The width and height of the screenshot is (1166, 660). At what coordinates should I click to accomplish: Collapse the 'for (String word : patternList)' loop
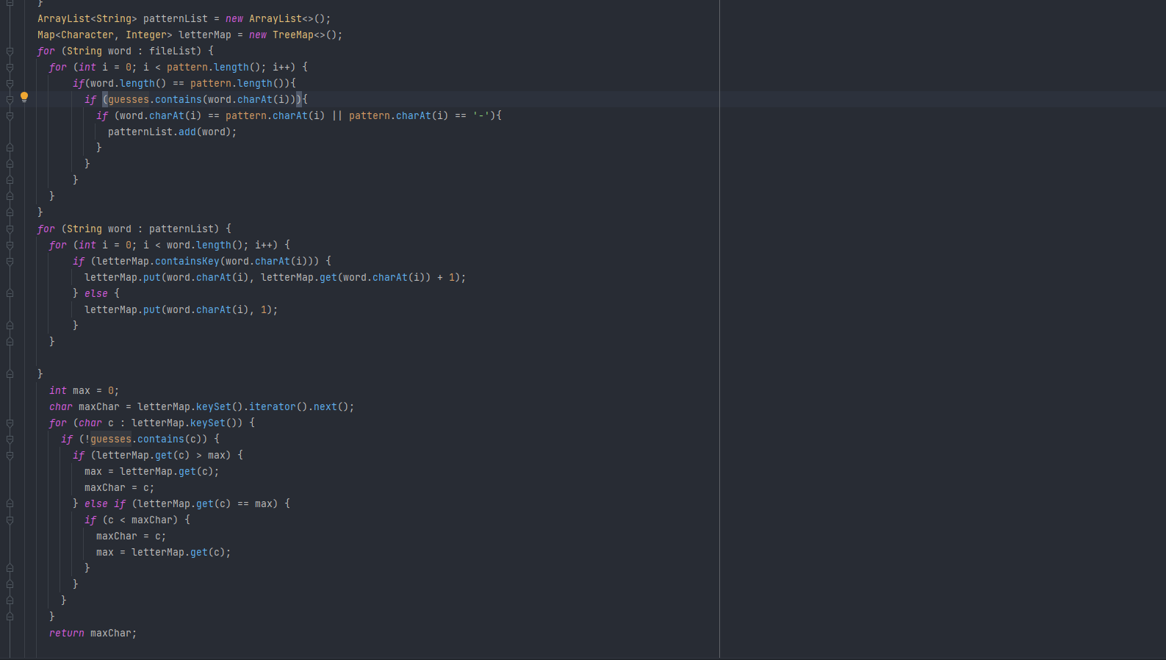pos(10,229)
